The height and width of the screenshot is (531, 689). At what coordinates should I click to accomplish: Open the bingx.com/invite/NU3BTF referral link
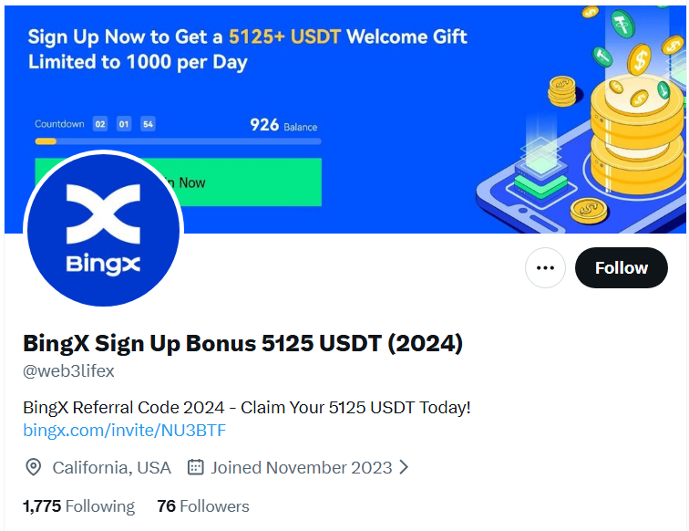click(x=125, y=430)
